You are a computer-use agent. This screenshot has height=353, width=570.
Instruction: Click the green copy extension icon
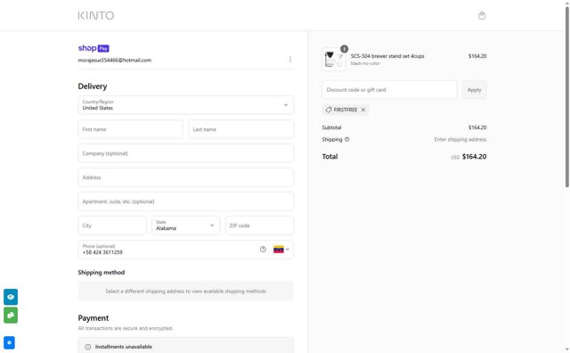tap(11, 316)
